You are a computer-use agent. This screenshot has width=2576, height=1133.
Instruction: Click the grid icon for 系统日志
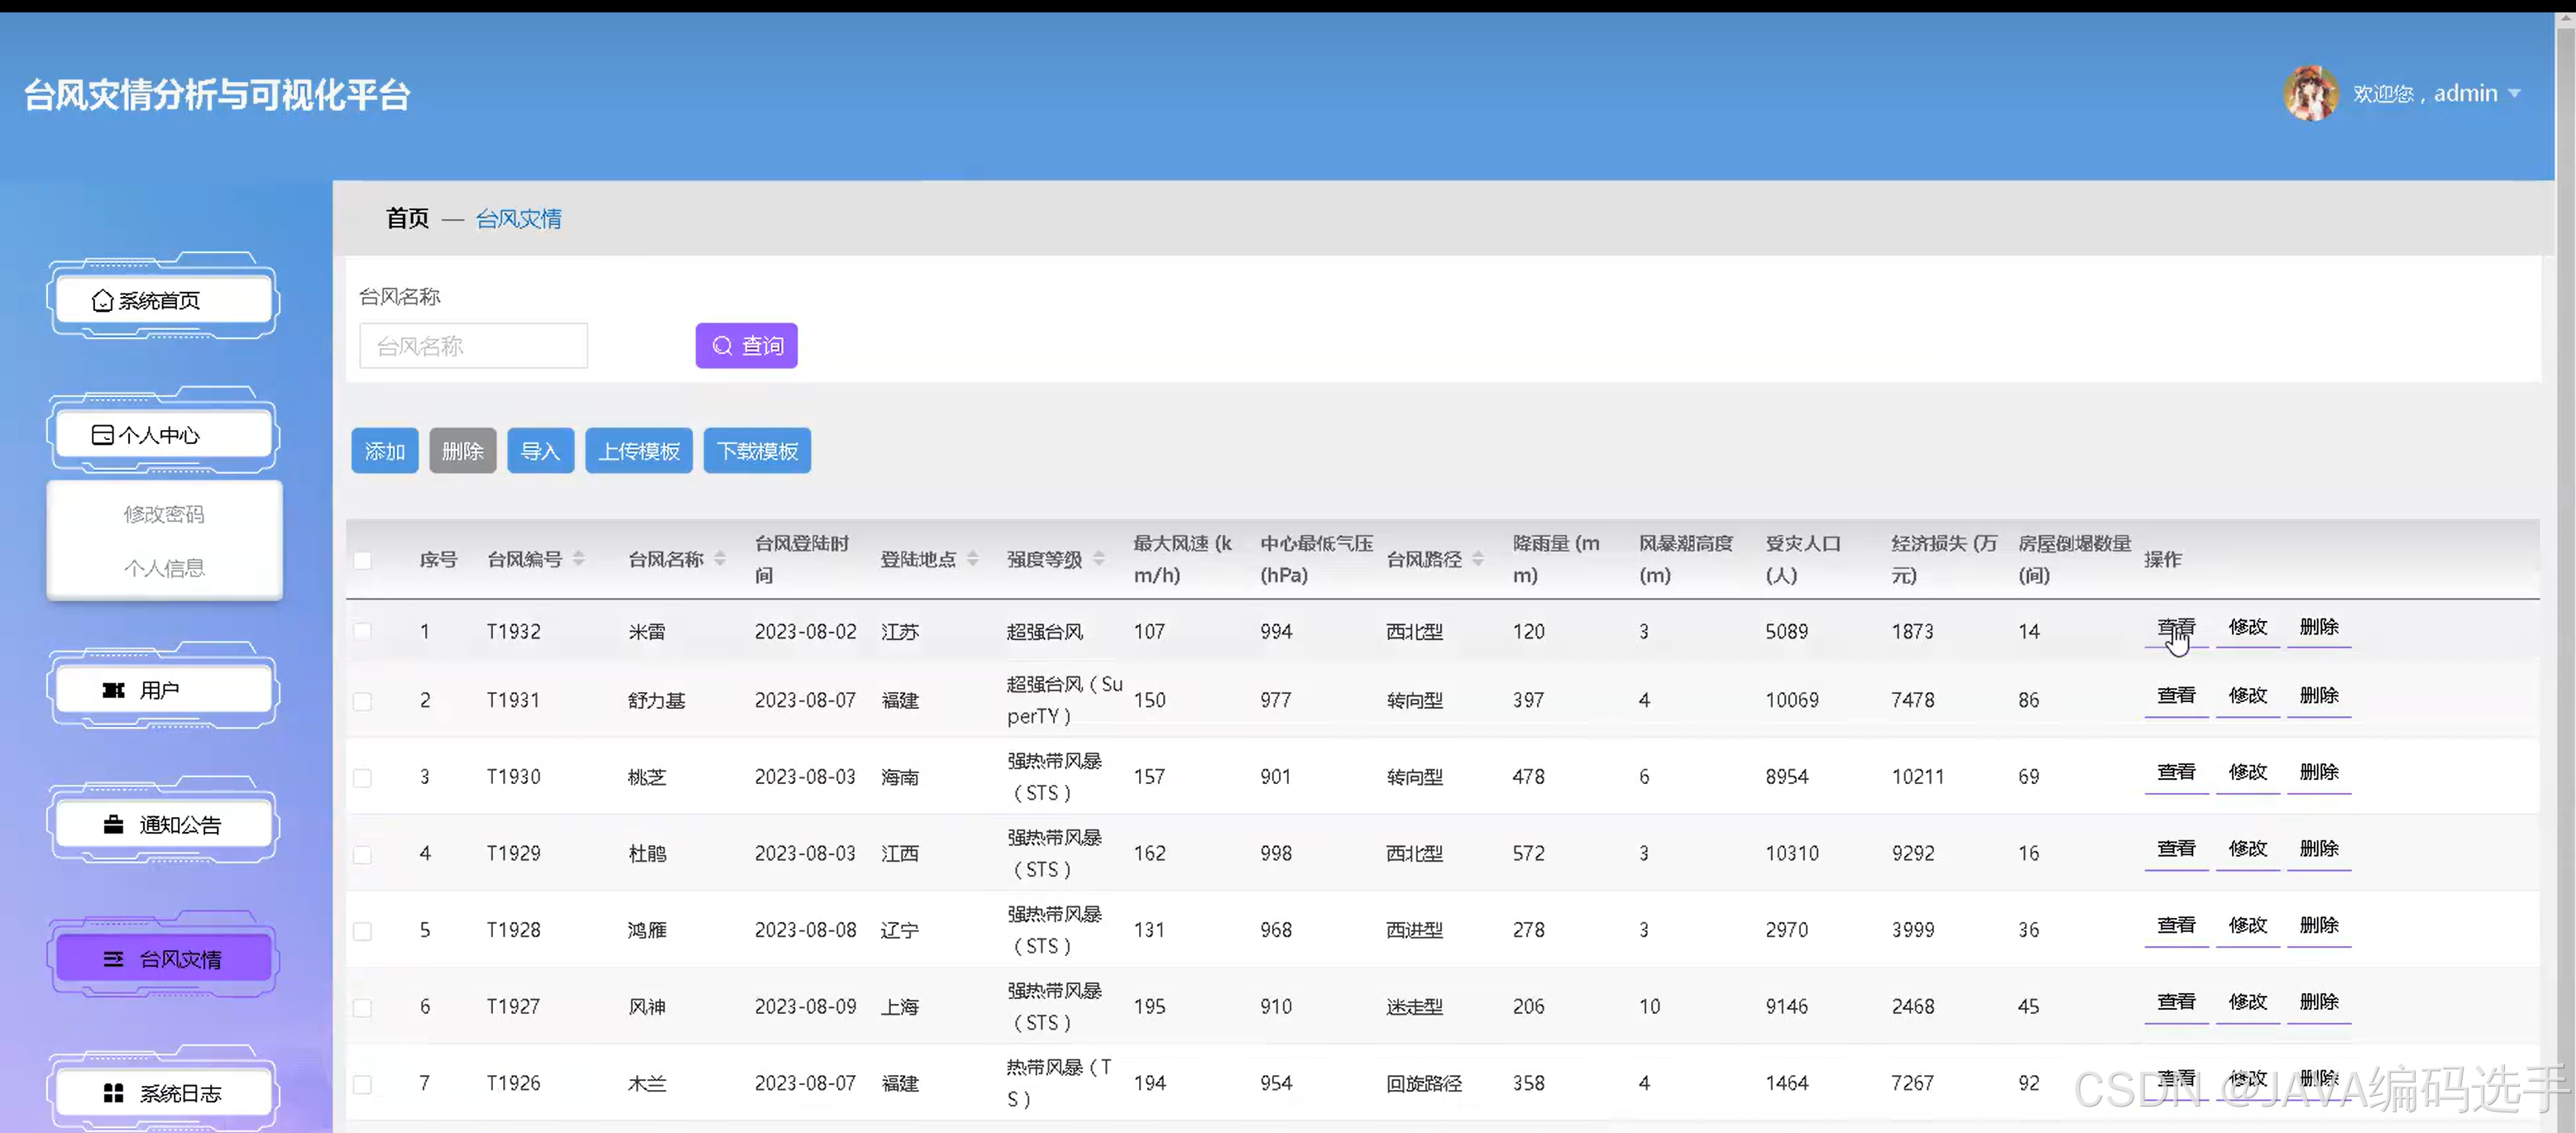(x=114, y=1093)
